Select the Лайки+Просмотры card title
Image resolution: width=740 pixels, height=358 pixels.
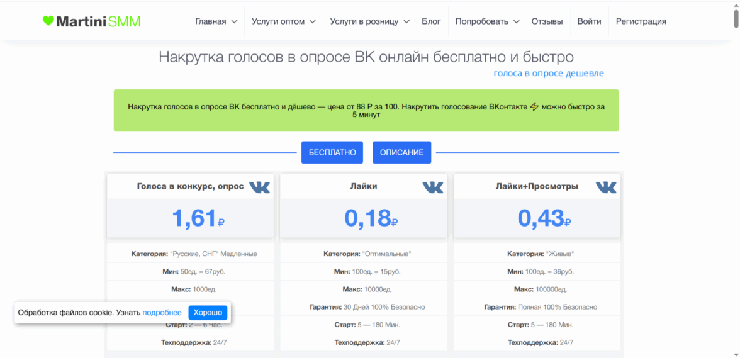click(x=537, y=186)
